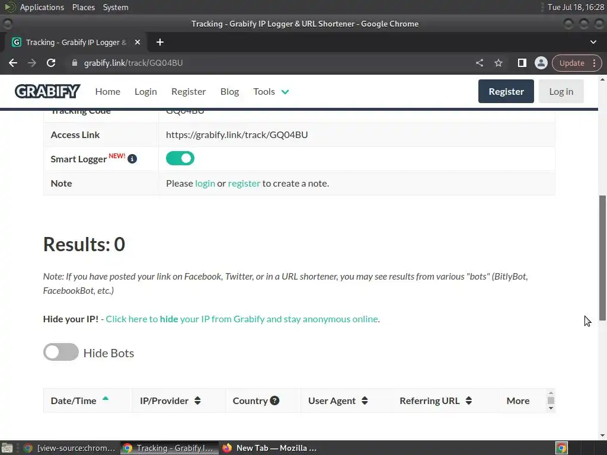The height and width of the screenshot is (455, 607).
Task: Open the Applications menu
Action: [x=42, y=7]
